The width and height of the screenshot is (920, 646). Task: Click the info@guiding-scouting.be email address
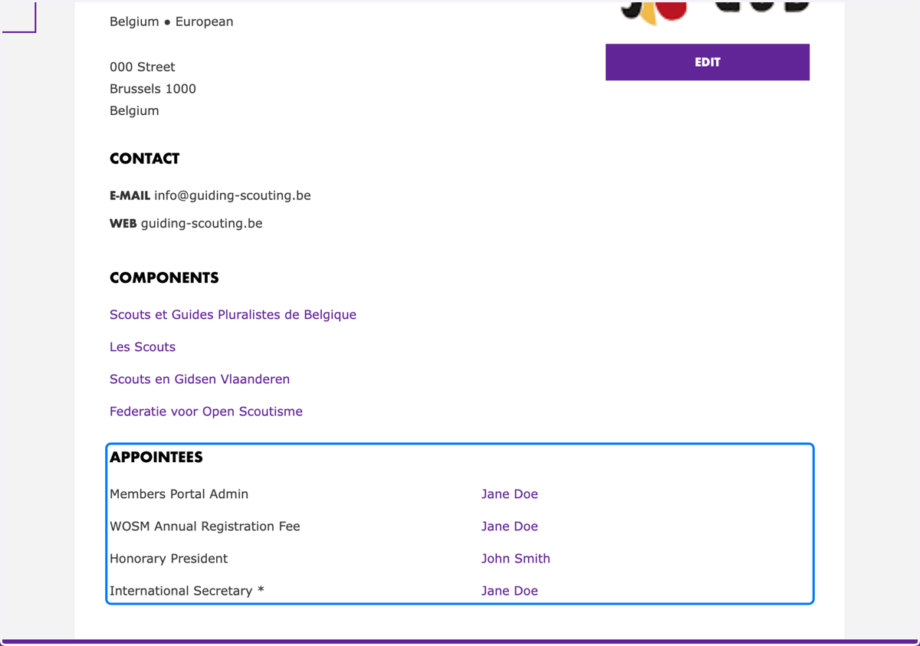232,195
